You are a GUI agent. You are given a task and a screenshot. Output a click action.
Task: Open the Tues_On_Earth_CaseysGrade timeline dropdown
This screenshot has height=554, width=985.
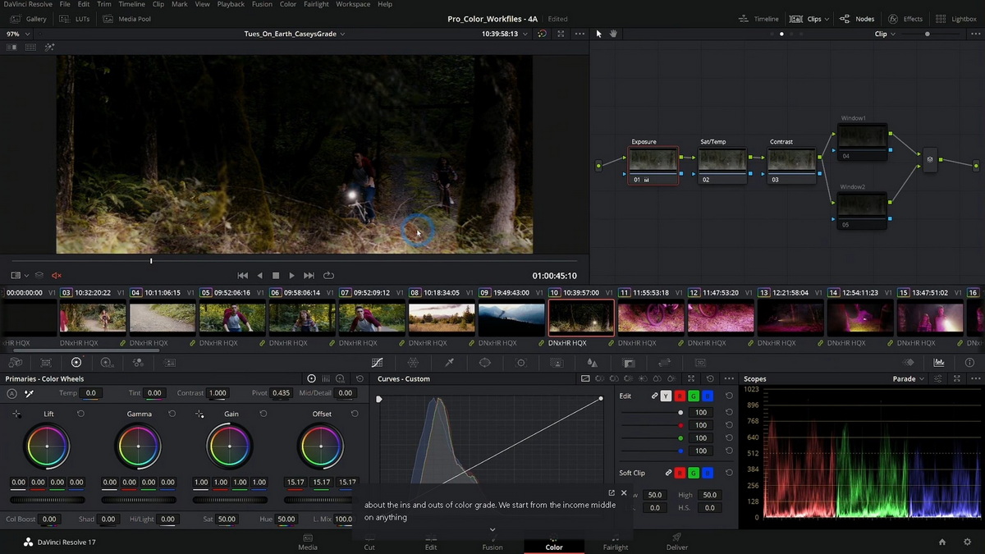(295, 34)
